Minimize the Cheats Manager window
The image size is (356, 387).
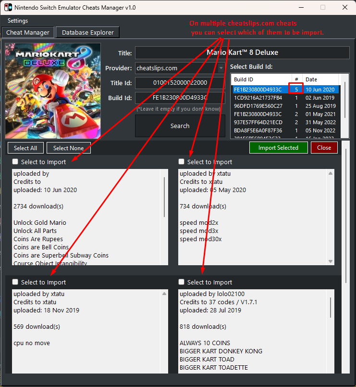click(x=301, y=7)
